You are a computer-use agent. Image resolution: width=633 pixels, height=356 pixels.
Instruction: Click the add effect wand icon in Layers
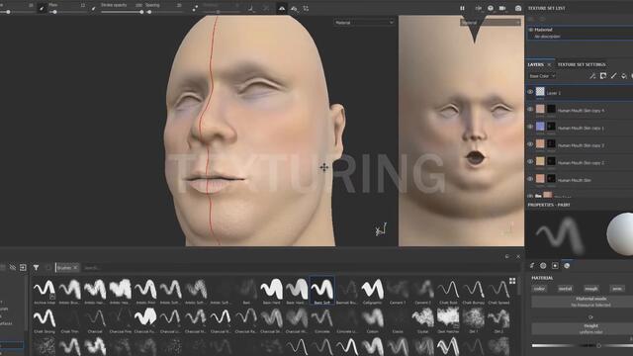(592, 76)
